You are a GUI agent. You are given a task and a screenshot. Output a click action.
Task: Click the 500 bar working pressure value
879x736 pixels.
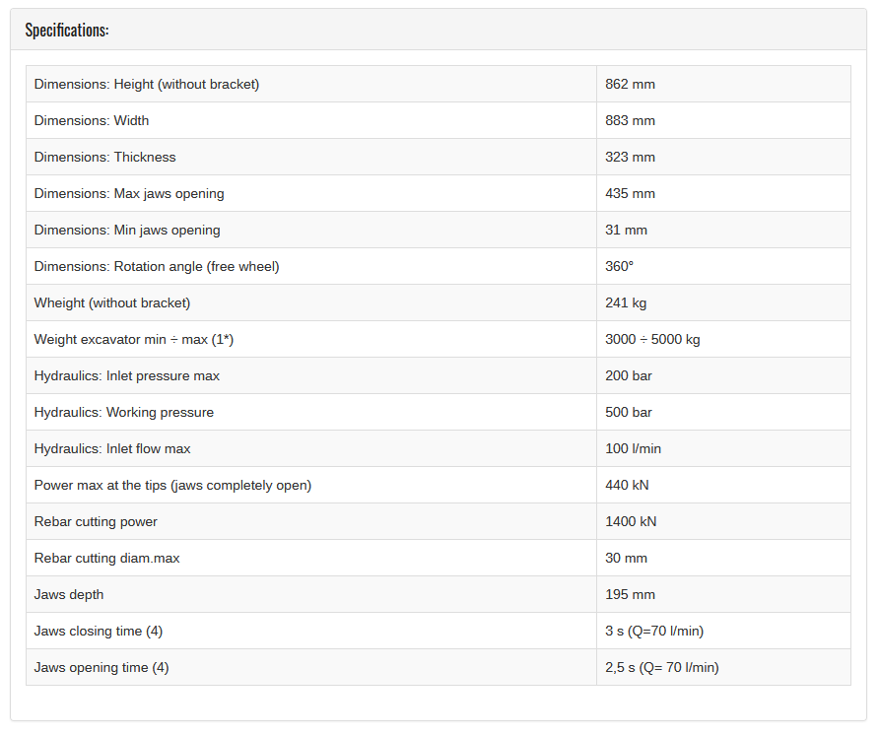[x=629, y=412]
